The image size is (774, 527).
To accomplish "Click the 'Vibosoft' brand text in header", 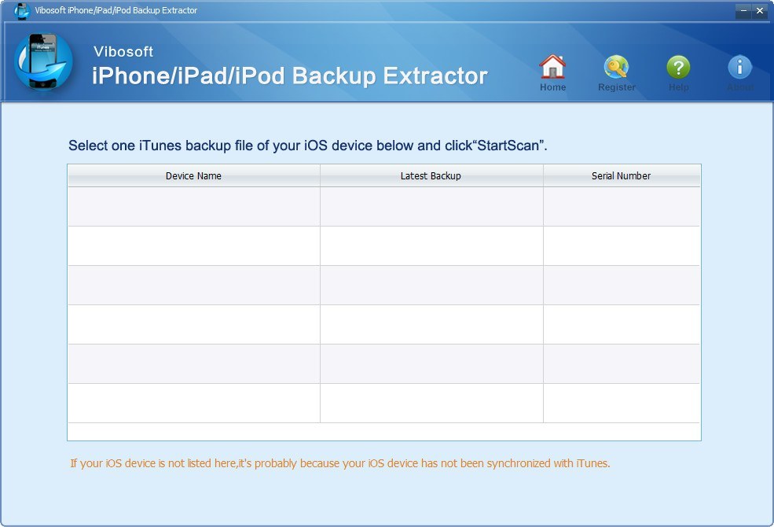I will 123,51.
